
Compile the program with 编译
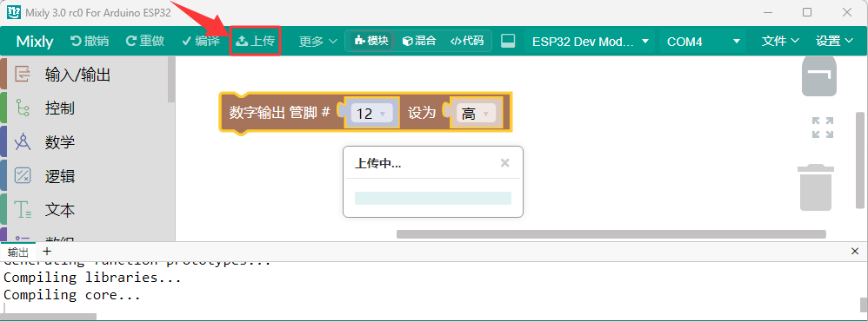tap(200, 41)
